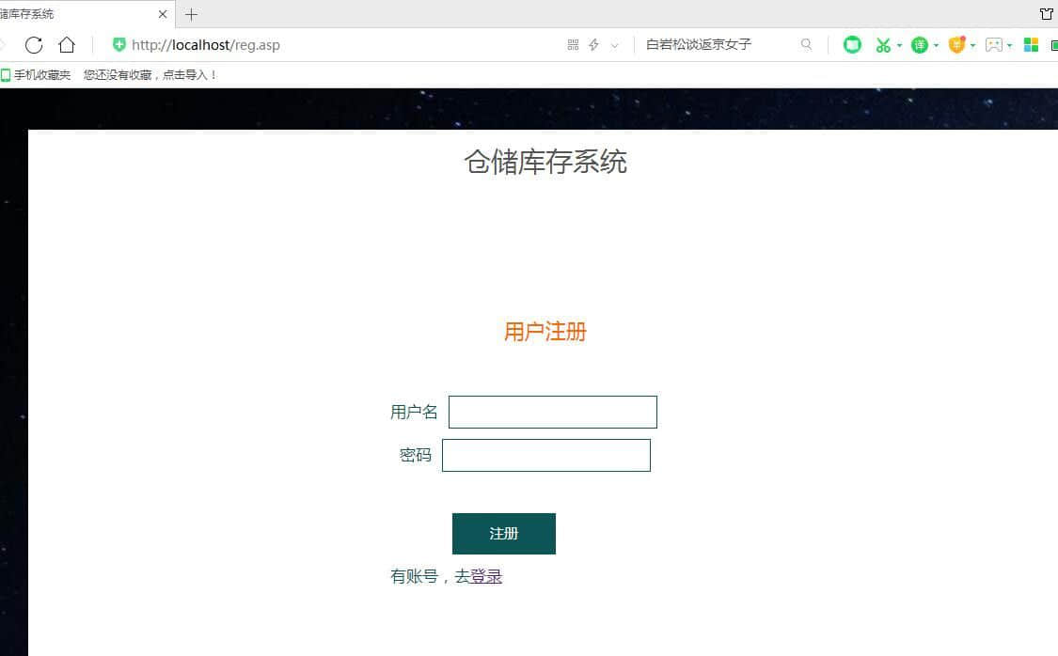The width and height of the screenshot is (1058, 656).
Task: Open the QR code grid icon
Action: [573, 45]
